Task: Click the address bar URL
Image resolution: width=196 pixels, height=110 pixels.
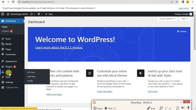Action: (38, 2)
